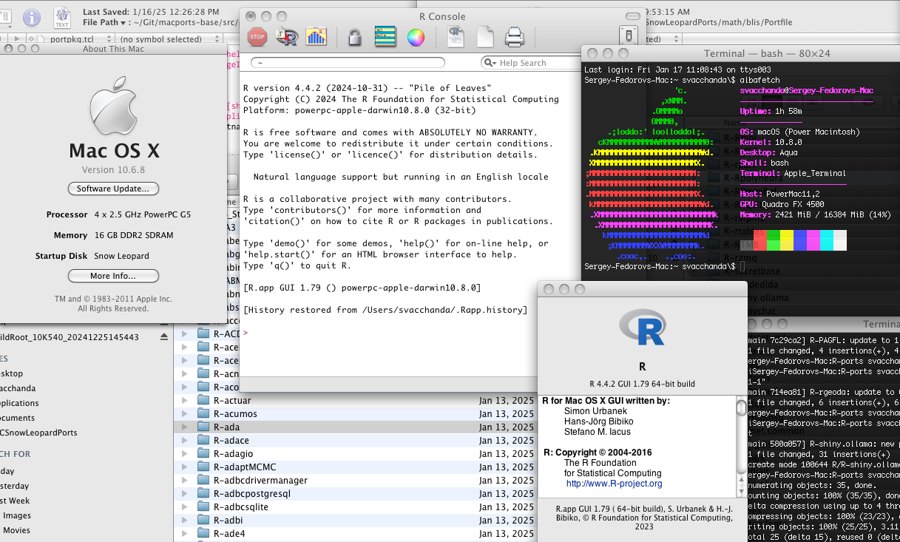Click the blank new document icon
Viewport: 900px width, 542px height.
(x=485, y=36)
